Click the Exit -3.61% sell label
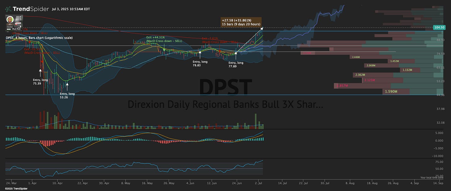Viewport: 451px width, 191px height. pos(220,40)
